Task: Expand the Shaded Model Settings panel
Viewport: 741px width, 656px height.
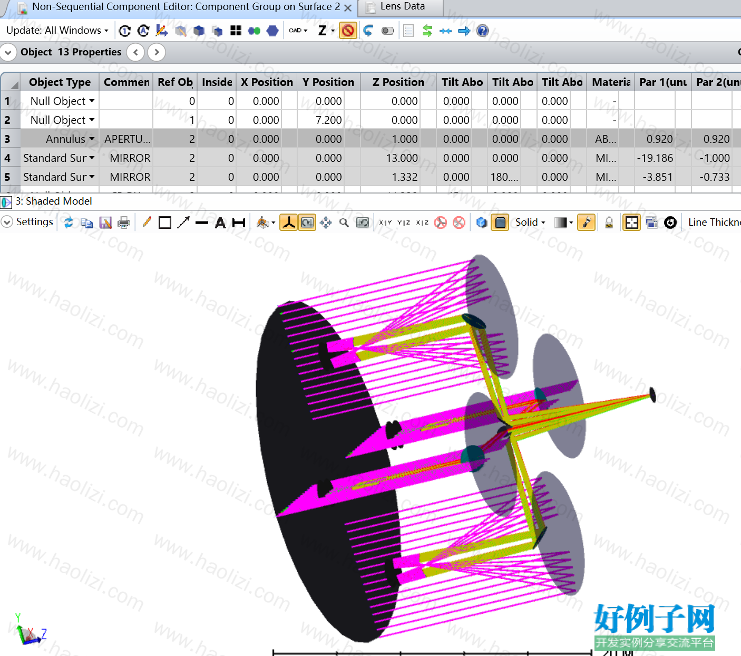Action: (7, 222)
